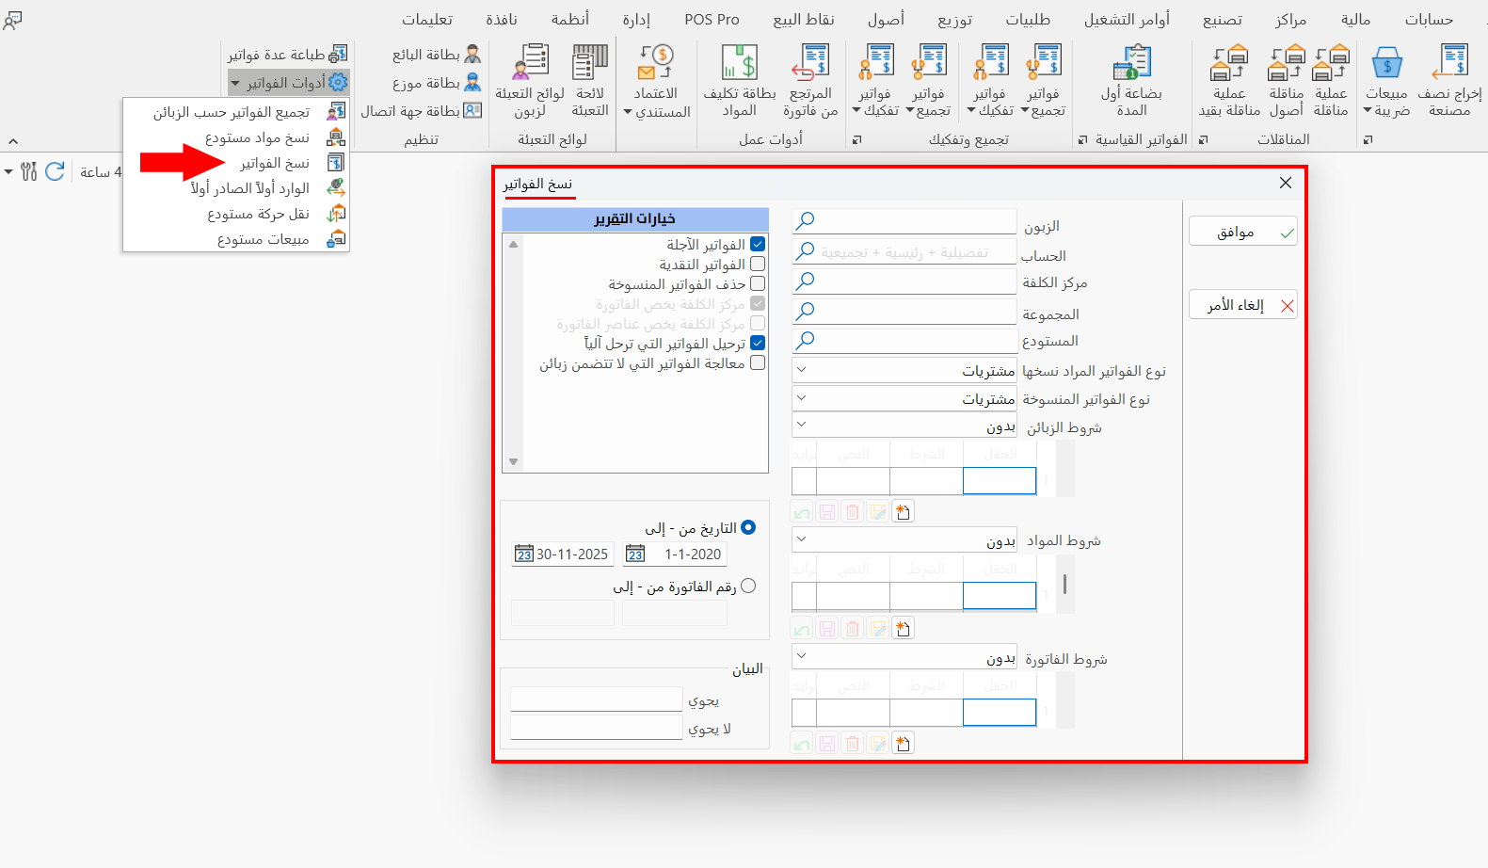Open شروط الفاتورة dropdown
Screen dimensions: 1488x868
tap(904, 657)
